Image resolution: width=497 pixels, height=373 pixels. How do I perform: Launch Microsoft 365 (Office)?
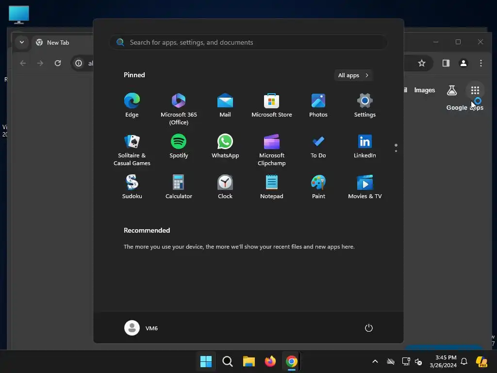tap(179, 109)
